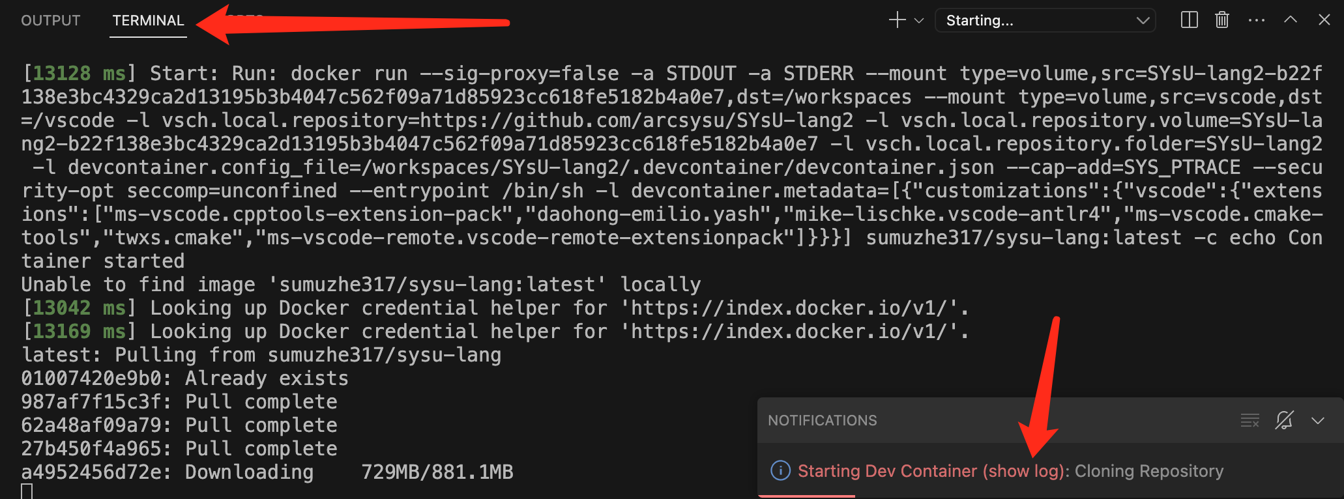Toggle do not disturb bell icon

pyautogui.click(x=1284, y=421)
